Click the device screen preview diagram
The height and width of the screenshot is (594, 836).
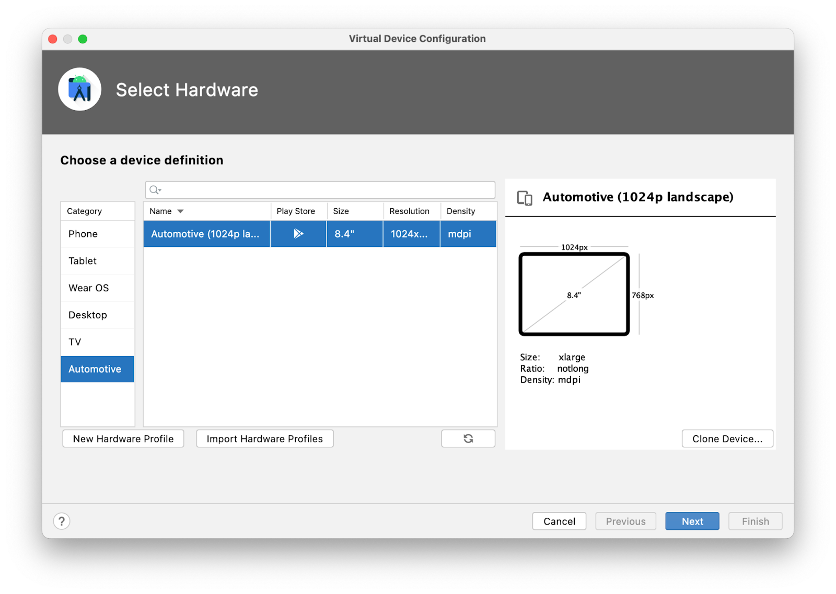click(574, 294)
